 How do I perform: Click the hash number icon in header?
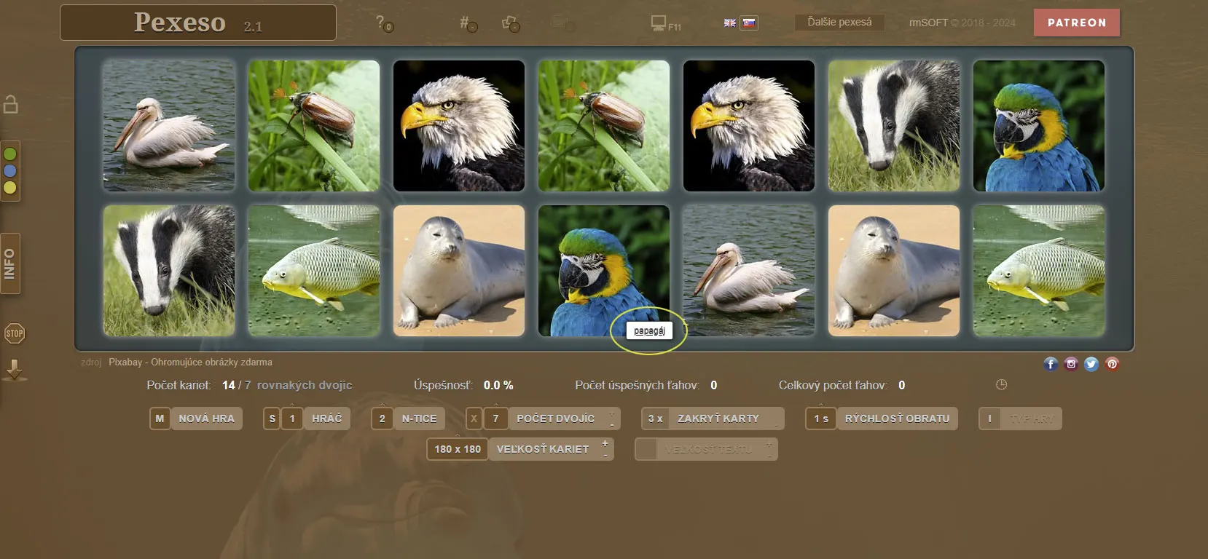(467, 23)
